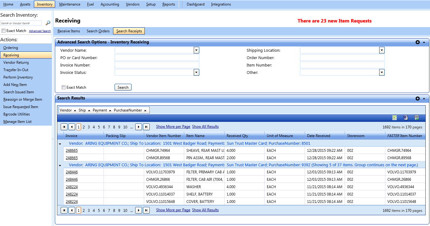Open the Vendor Name dropdown

click(197, 50)
